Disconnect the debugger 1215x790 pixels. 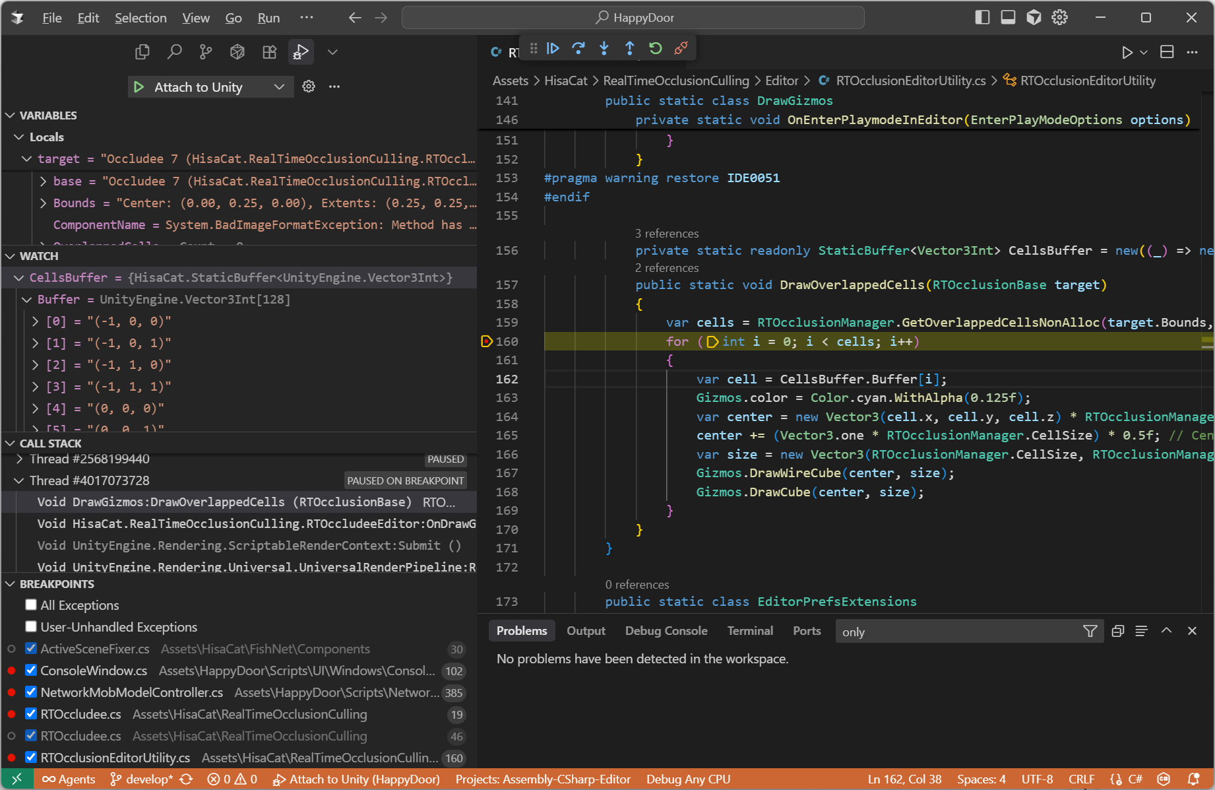click(x=681, y=48)
